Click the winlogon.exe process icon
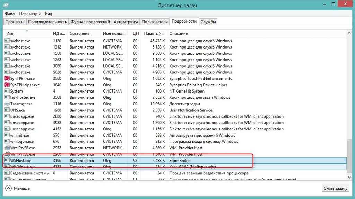Viewport: 355px width, 199px height. click(7, 141)
